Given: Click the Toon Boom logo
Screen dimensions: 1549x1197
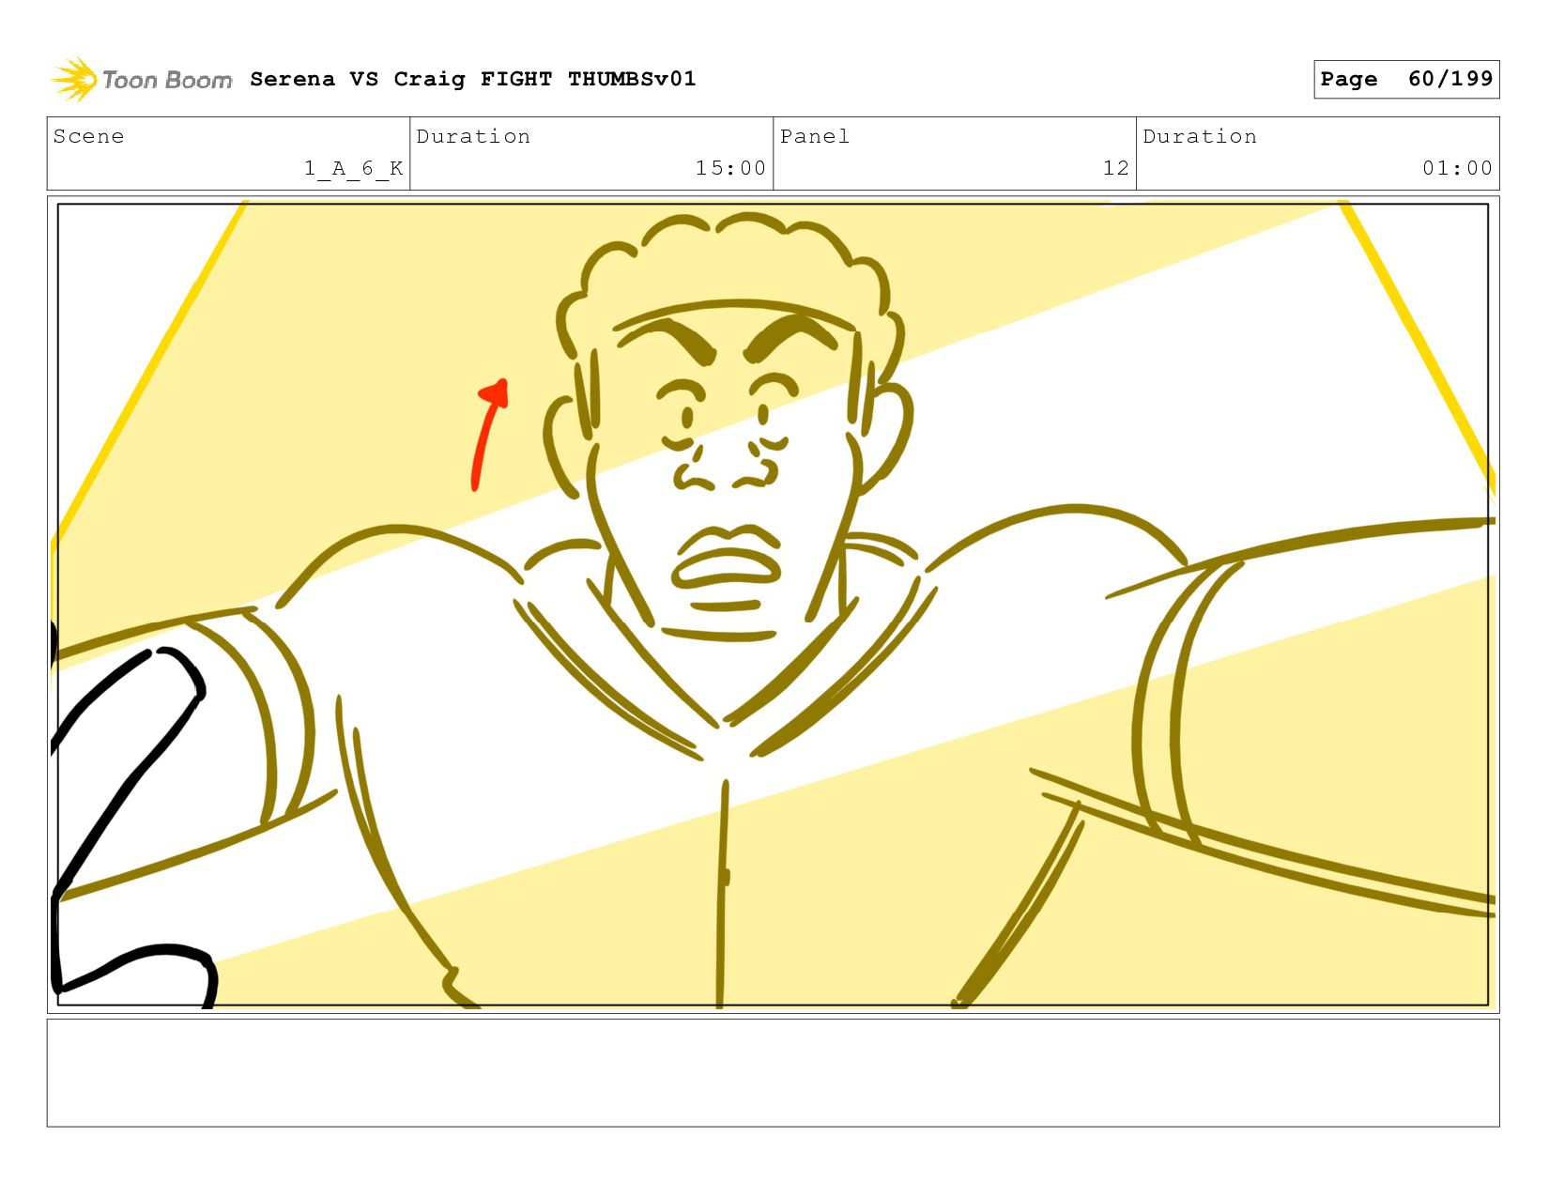Looking at the screenshot, I should click(x=141, y=80).
